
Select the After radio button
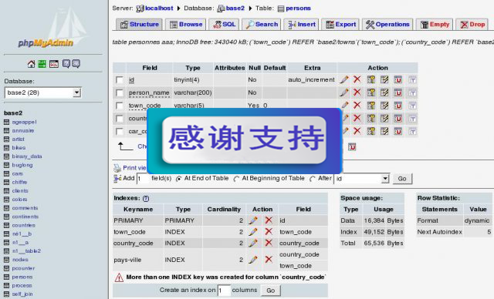[x=312, y=179]
